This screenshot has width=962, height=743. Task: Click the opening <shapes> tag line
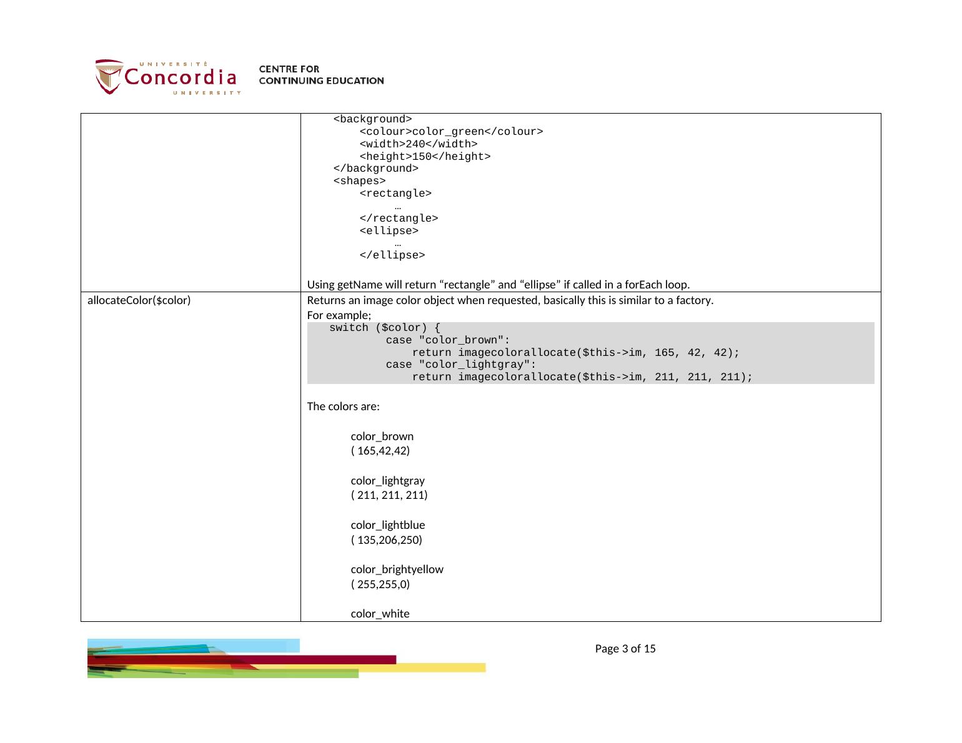(359, 181)
